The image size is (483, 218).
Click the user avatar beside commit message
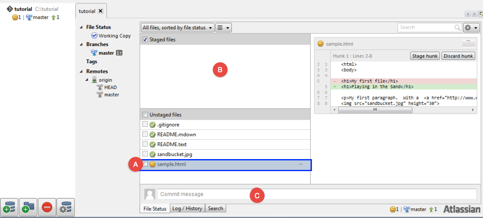pyautogui.click(x=150, y=194)
